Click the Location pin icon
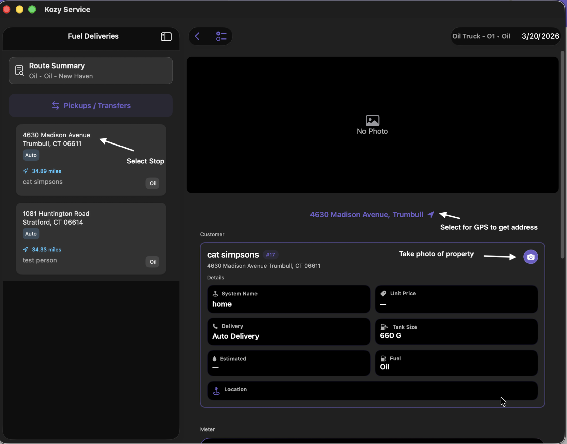The height and width of the screenshot is (444, 567). pyautogui.click(x=216, y=391)
